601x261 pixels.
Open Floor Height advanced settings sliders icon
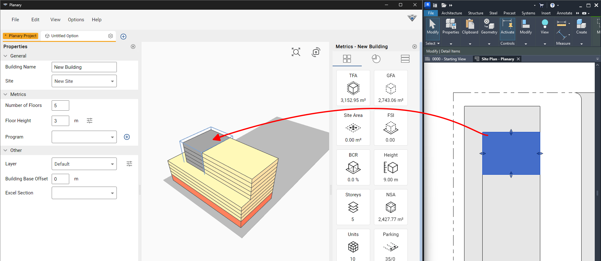tap(90, 121)
